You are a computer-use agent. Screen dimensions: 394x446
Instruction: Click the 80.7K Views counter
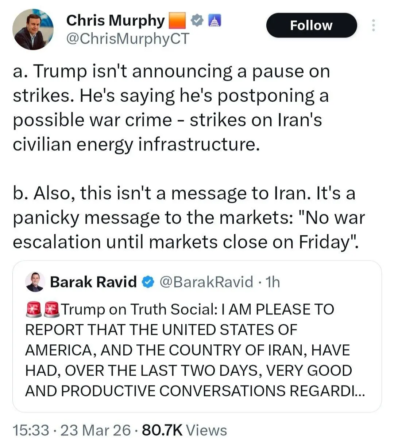click(x=184, y=430)
